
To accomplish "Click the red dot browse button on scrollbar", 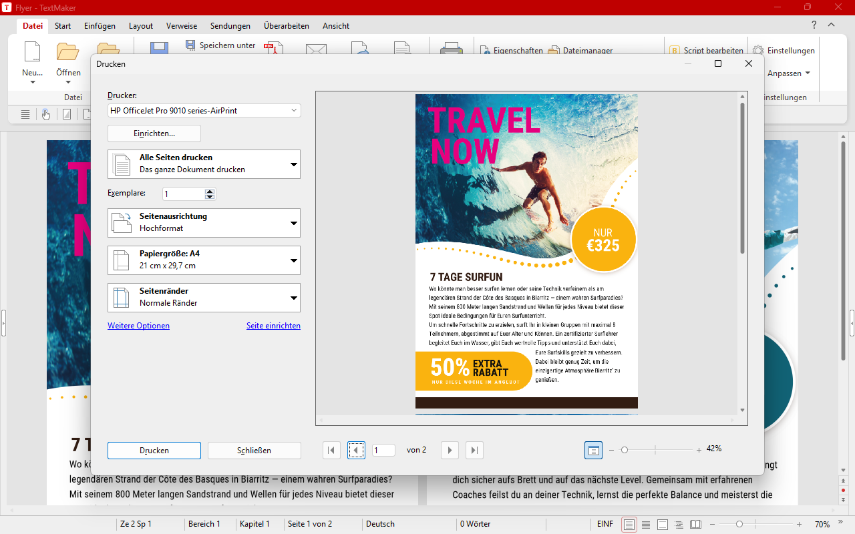I will (x=843, y=491).
